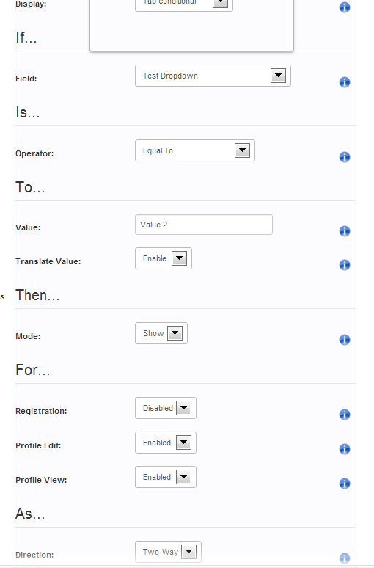
Task: Show help for Profile View setting
Action: click(x=345, y=484)
